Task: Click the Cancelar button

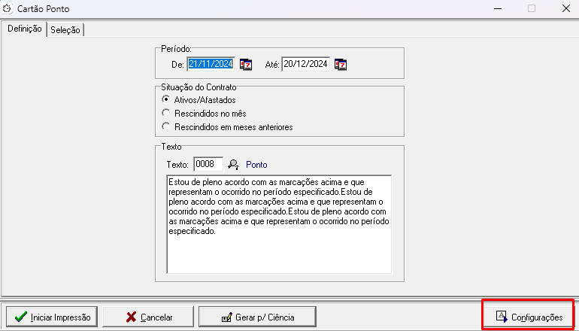Action: click(148, 317)
